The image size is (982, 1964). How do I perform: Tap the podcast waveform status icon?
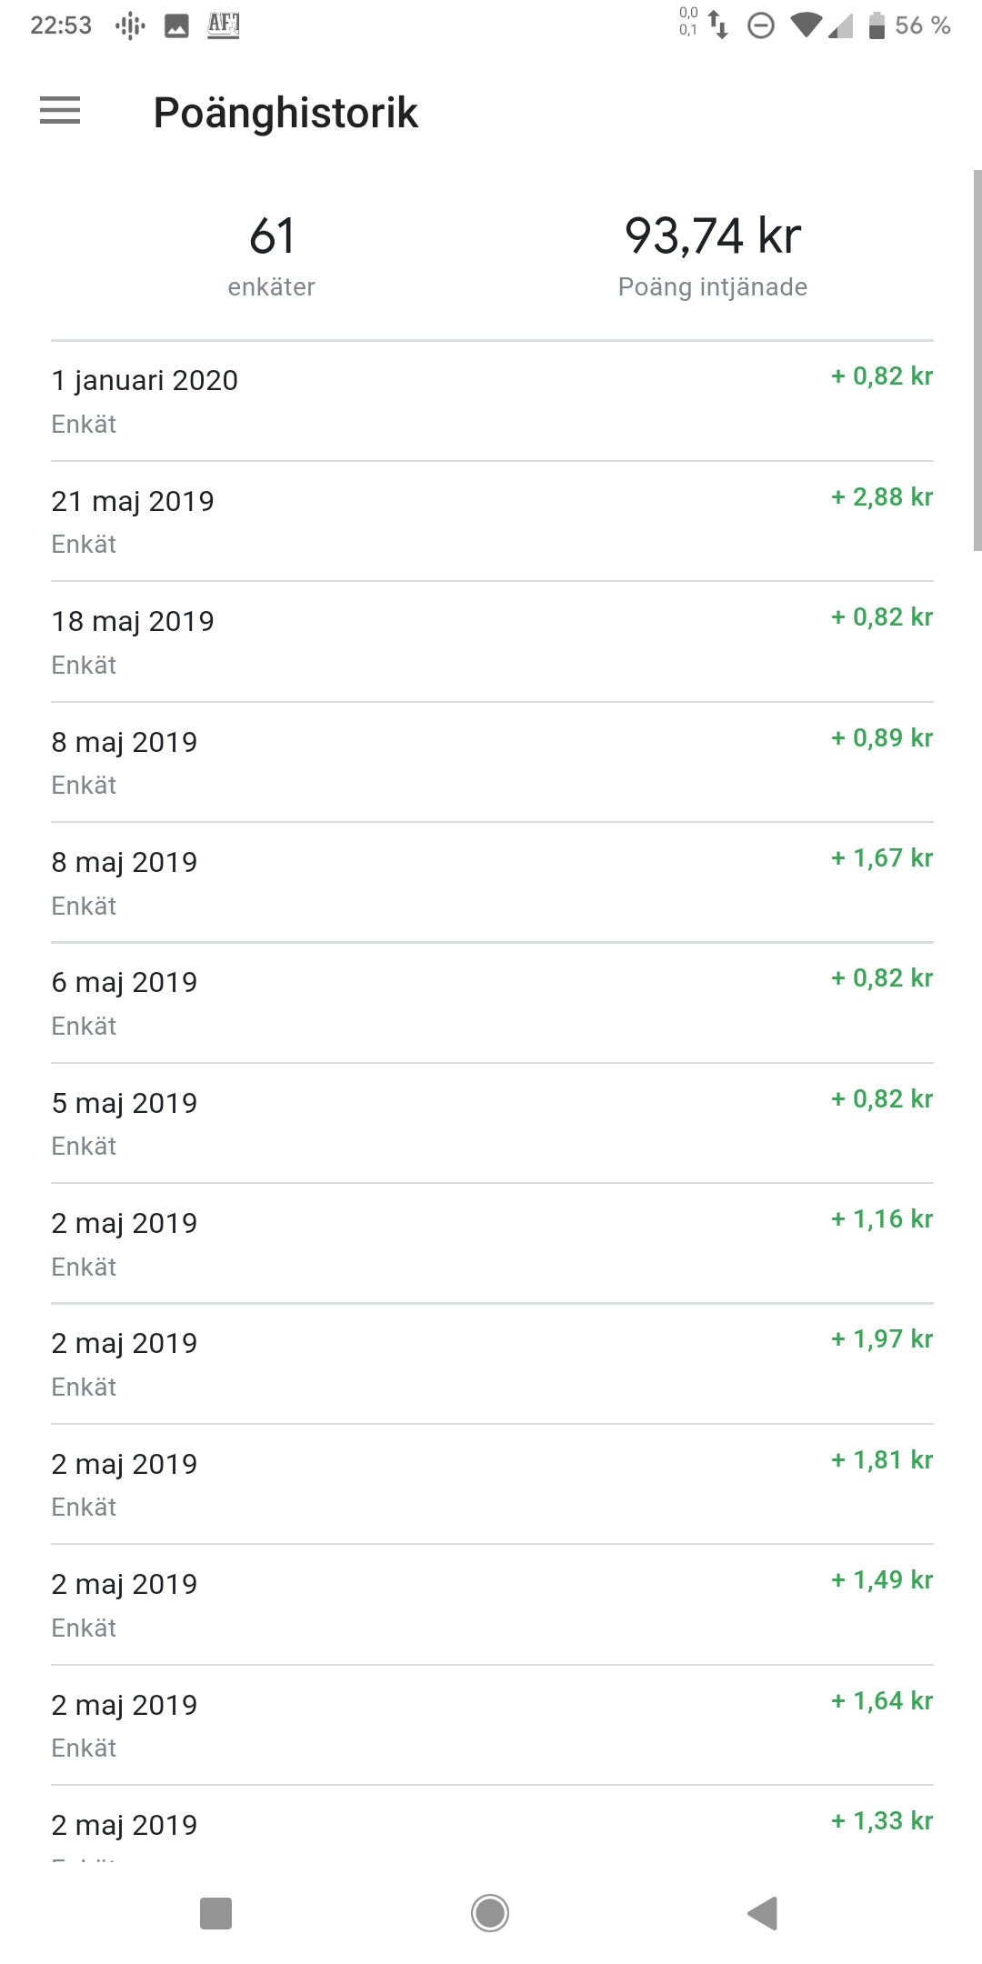click(x=131, y=26)
